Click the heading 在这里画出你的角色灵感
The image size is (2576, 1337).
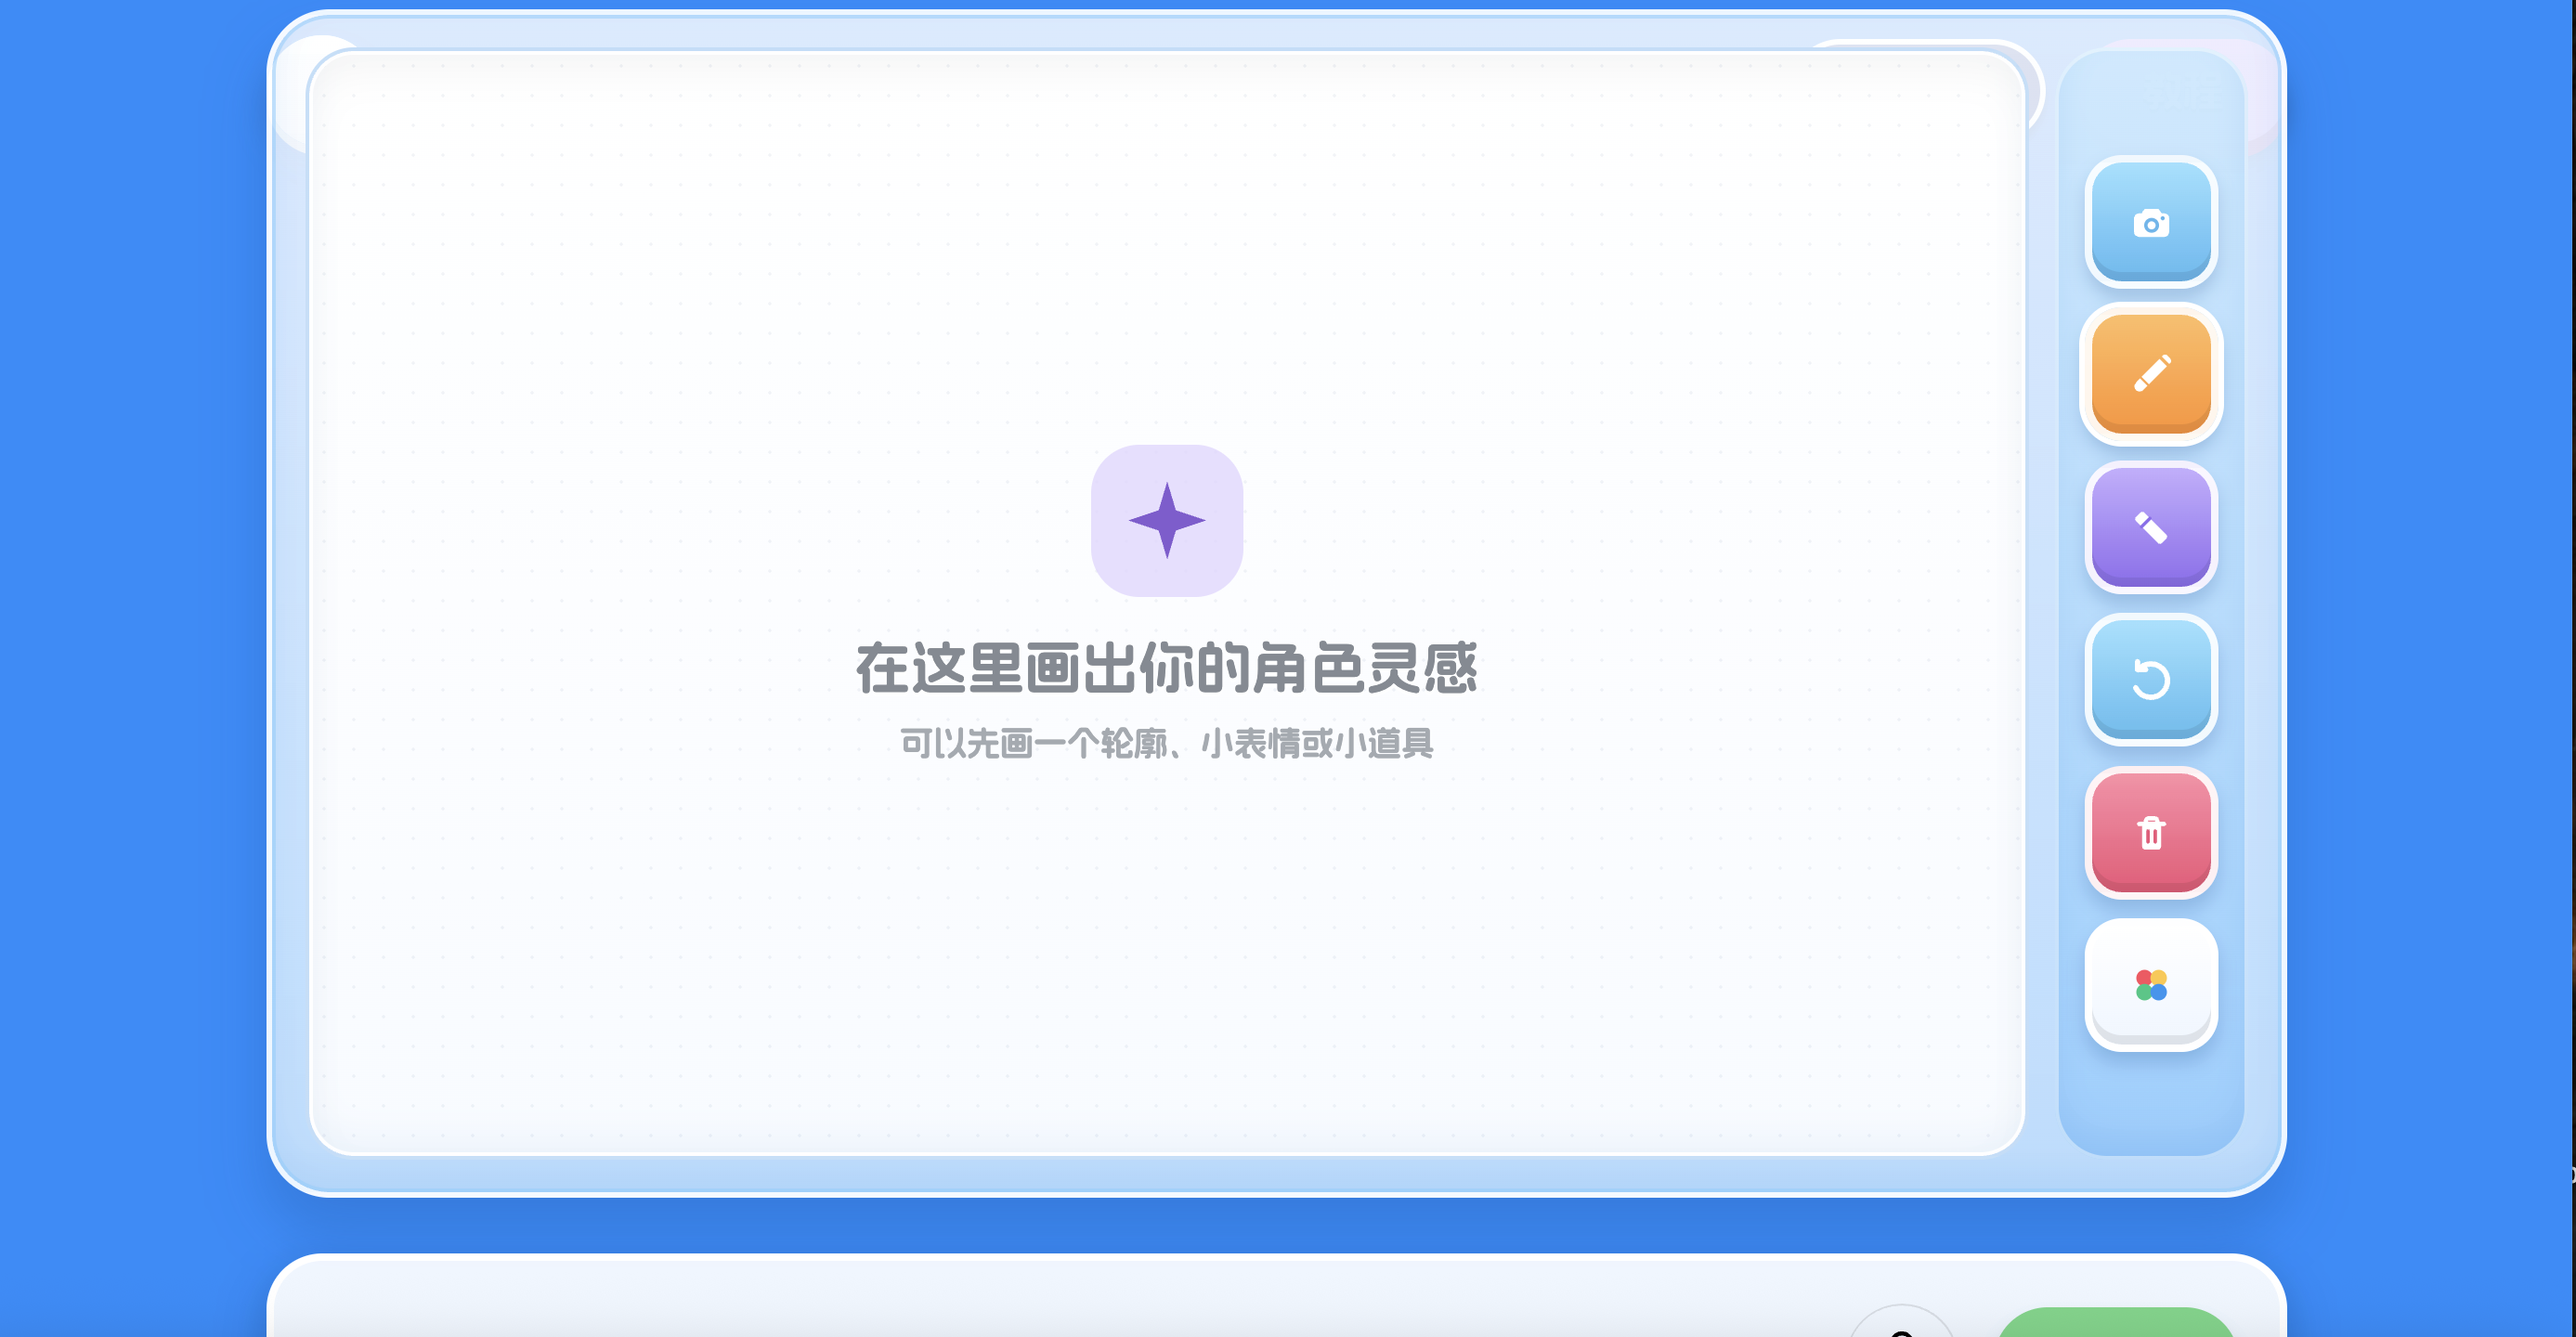tap(1167, 668)
